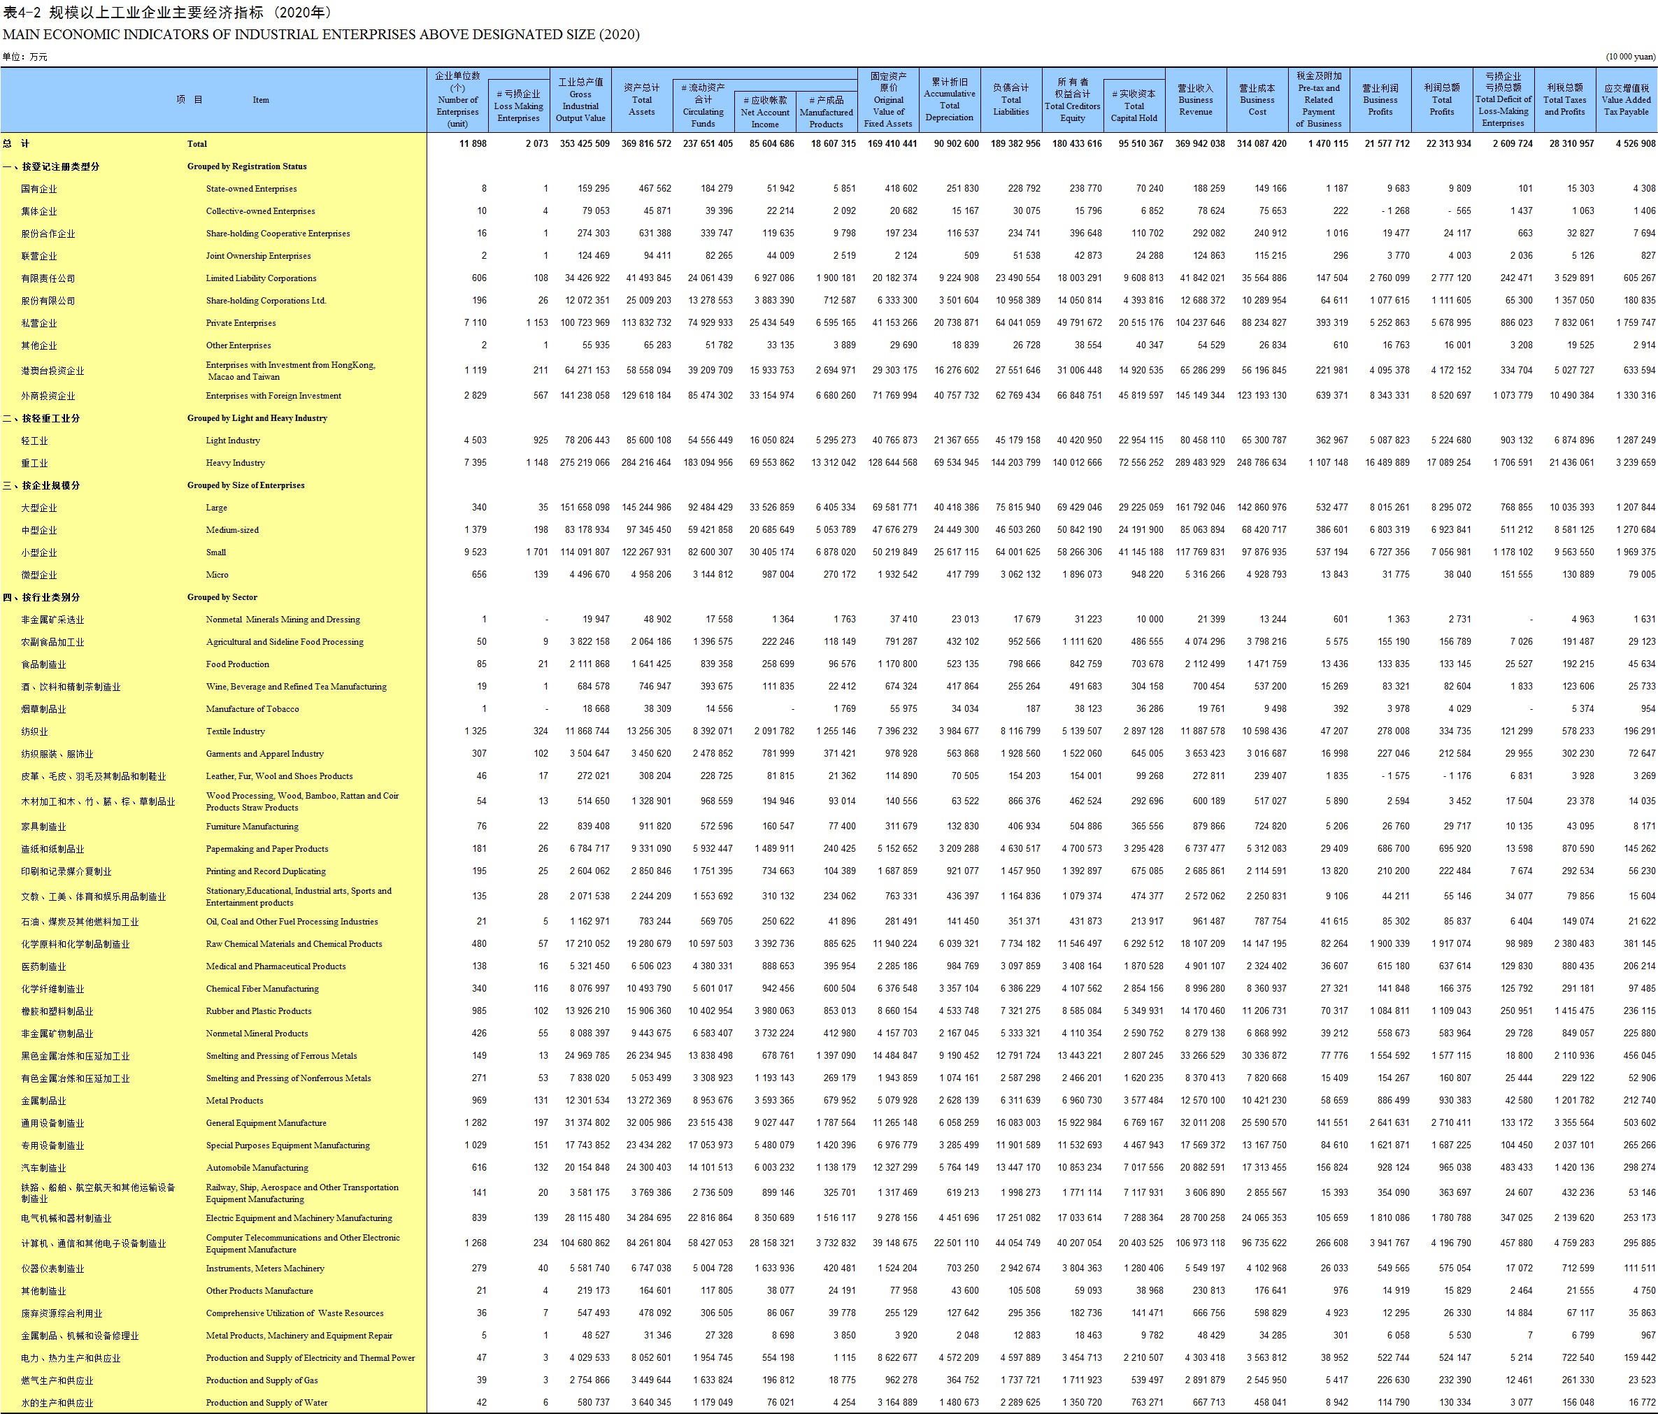Select 'Production and Supply of Water' label
1658x1414 pixels.
tap(266, 1404)
